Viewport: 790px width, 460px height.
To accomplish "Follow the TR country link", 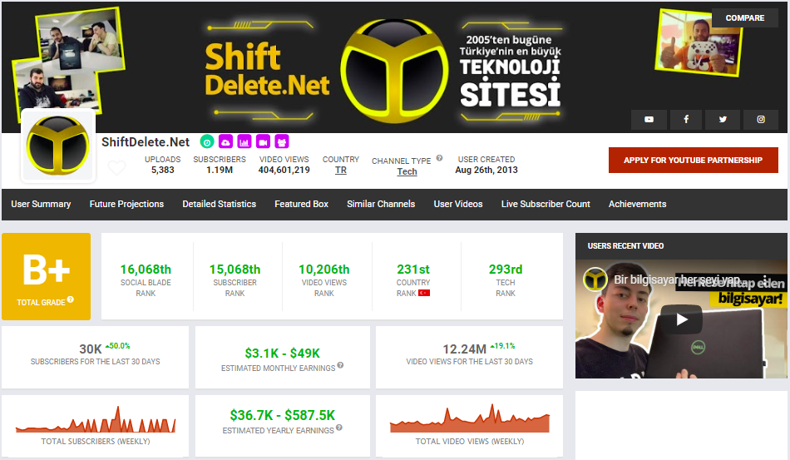I will 341,170.
